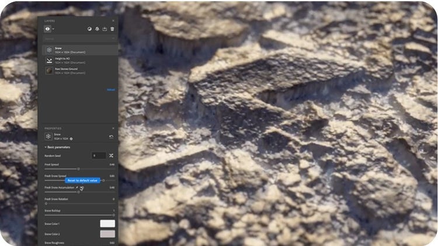Open the Snow Color 1 swatch
Image resolution: width=438 pixels, height=246 pixels.
tap(107, 223)
